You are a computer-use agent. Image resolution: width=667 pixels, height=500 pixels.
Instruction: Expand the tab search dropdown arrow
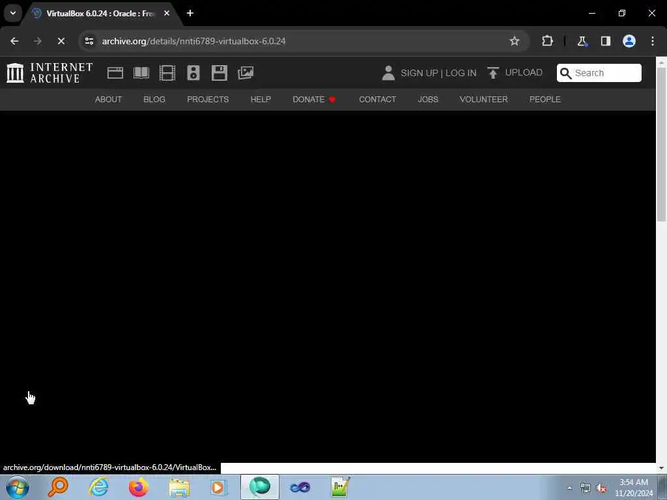coord(13,13)
